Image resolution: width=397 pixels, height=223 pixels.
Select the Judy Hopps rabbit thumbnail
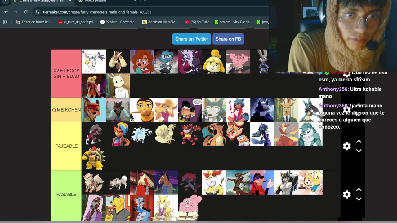tap(262, 62)
